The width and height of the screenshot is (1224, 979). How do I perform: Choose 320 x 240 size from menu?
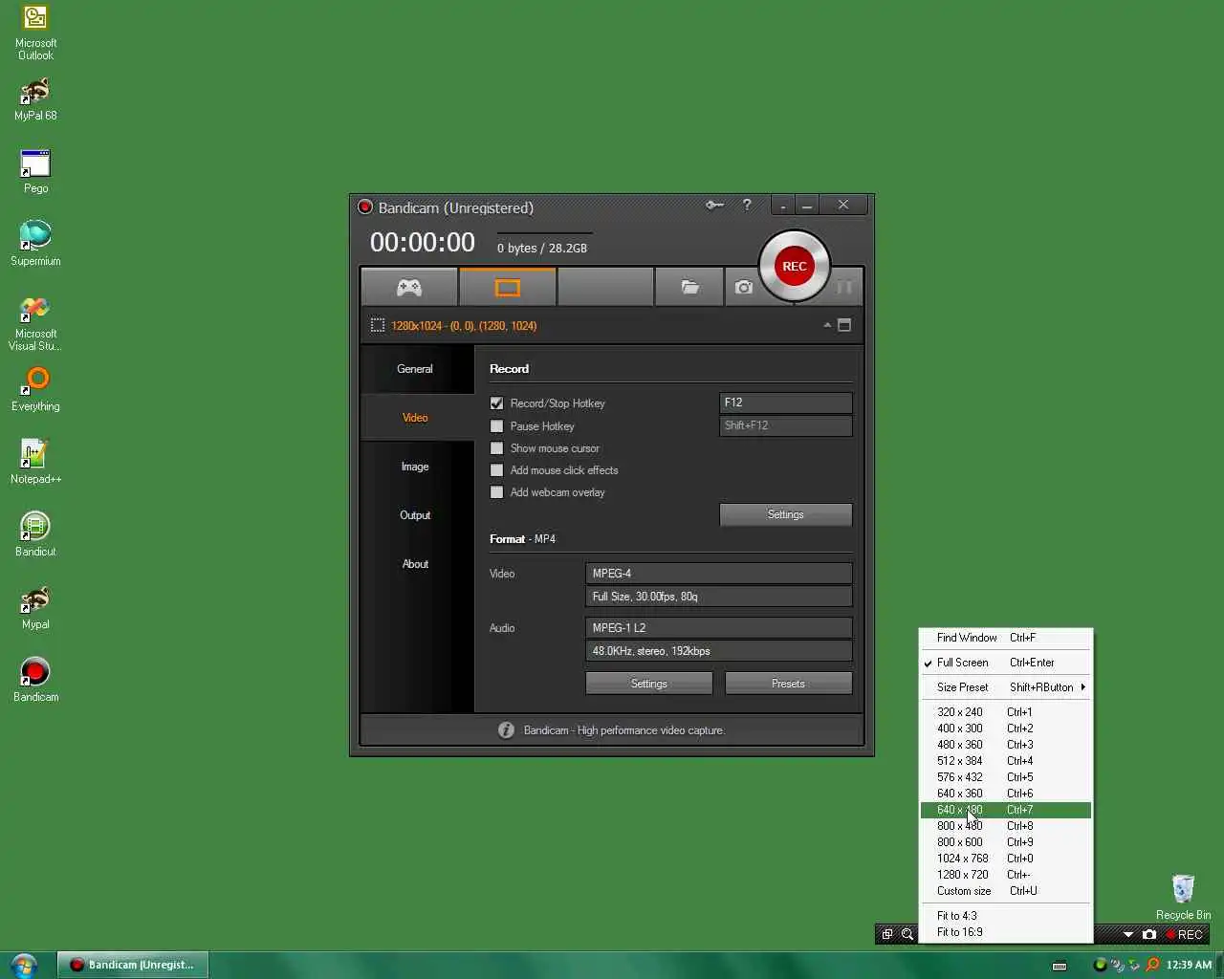(1005, 712)
